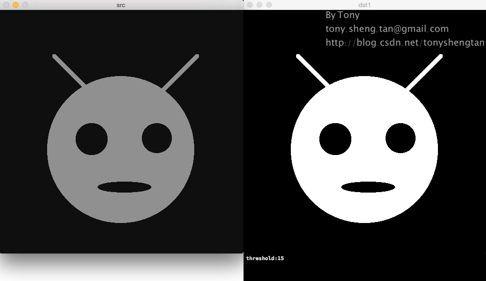This screenshot has height=281, width=486.
Task: Click the right antenna in the dst1 image
Action: 424,72
